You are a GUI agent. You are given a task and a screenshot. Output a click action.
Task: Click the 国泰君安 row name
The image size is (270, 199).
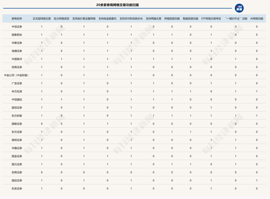(17, 35)
